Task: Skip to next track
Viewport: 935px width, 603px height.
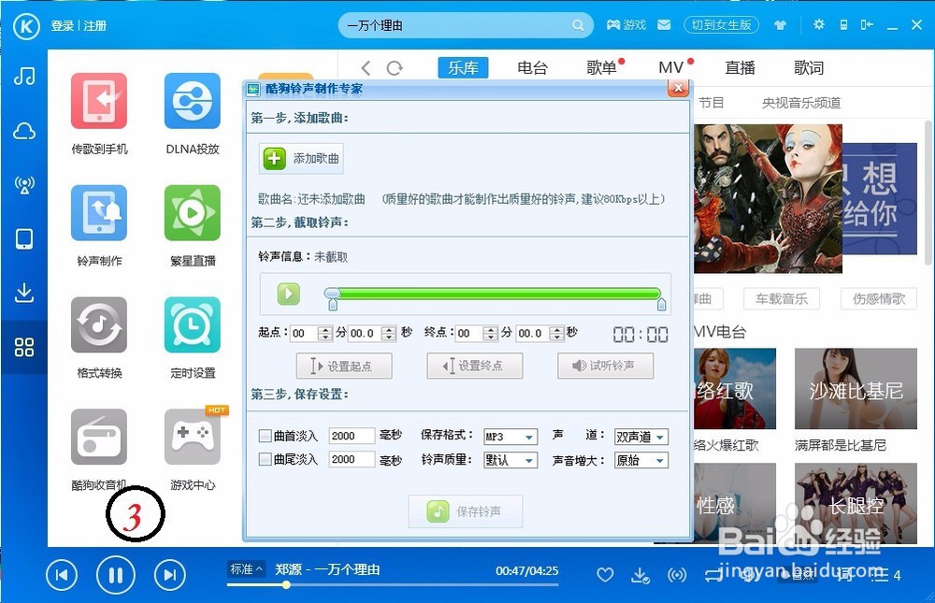Action: point(170,575)
